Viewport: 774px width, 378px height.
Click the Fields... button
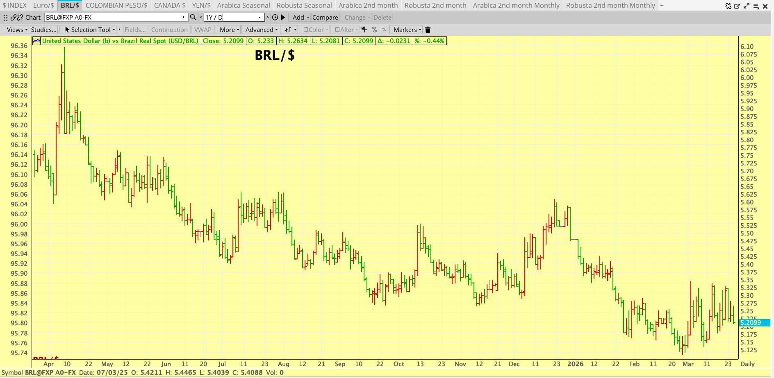[135, 29]
